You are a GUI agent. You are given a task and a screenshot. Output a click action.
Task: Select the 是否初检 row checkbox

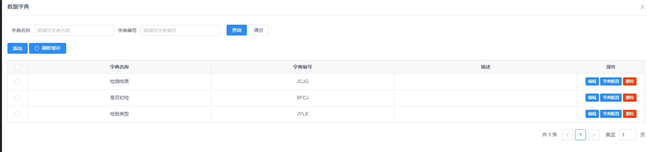click(x=18, y=98)
